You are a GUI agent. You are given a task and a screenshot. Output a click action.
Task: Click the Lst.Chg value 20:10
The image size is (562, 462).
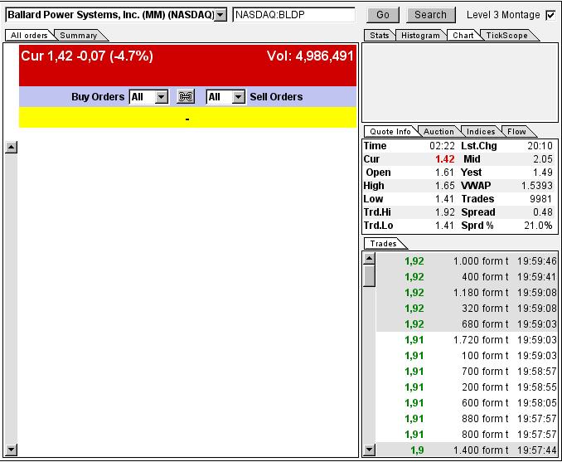tap(540, 146)
